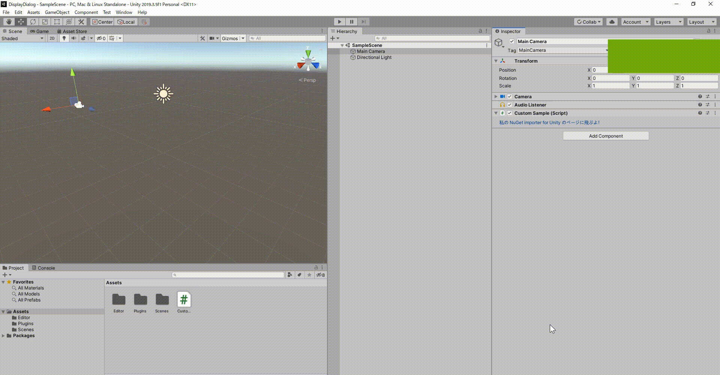Click the Hierarchy create plus button

333,38
